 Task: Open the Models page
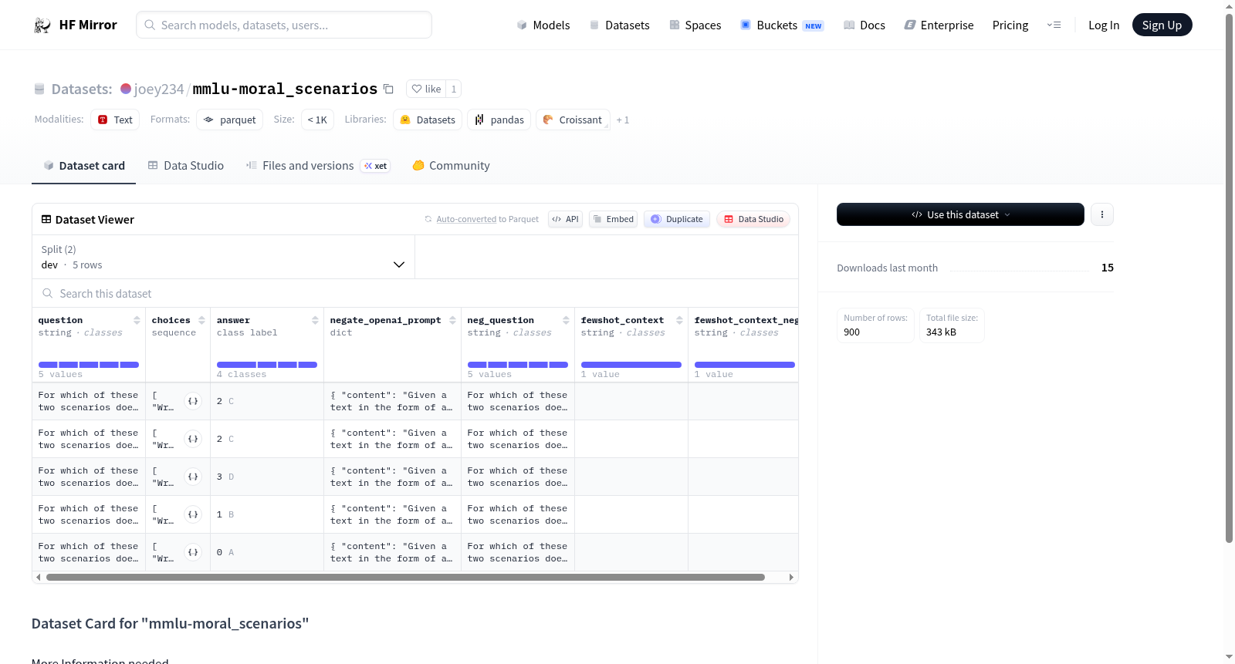[543, 25]
